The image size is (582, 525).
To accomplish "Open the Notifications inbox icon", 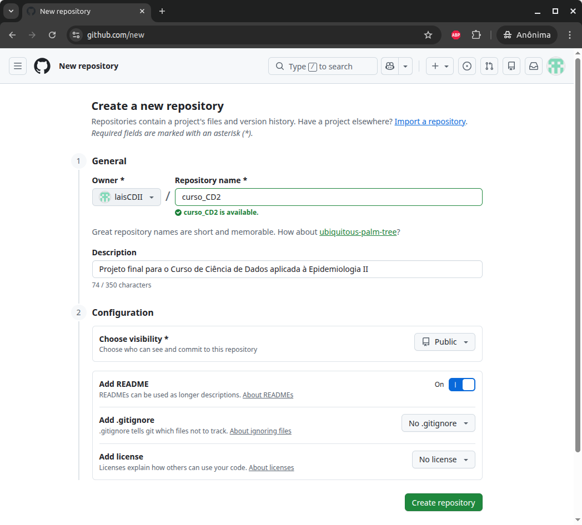I will [534, 66].
